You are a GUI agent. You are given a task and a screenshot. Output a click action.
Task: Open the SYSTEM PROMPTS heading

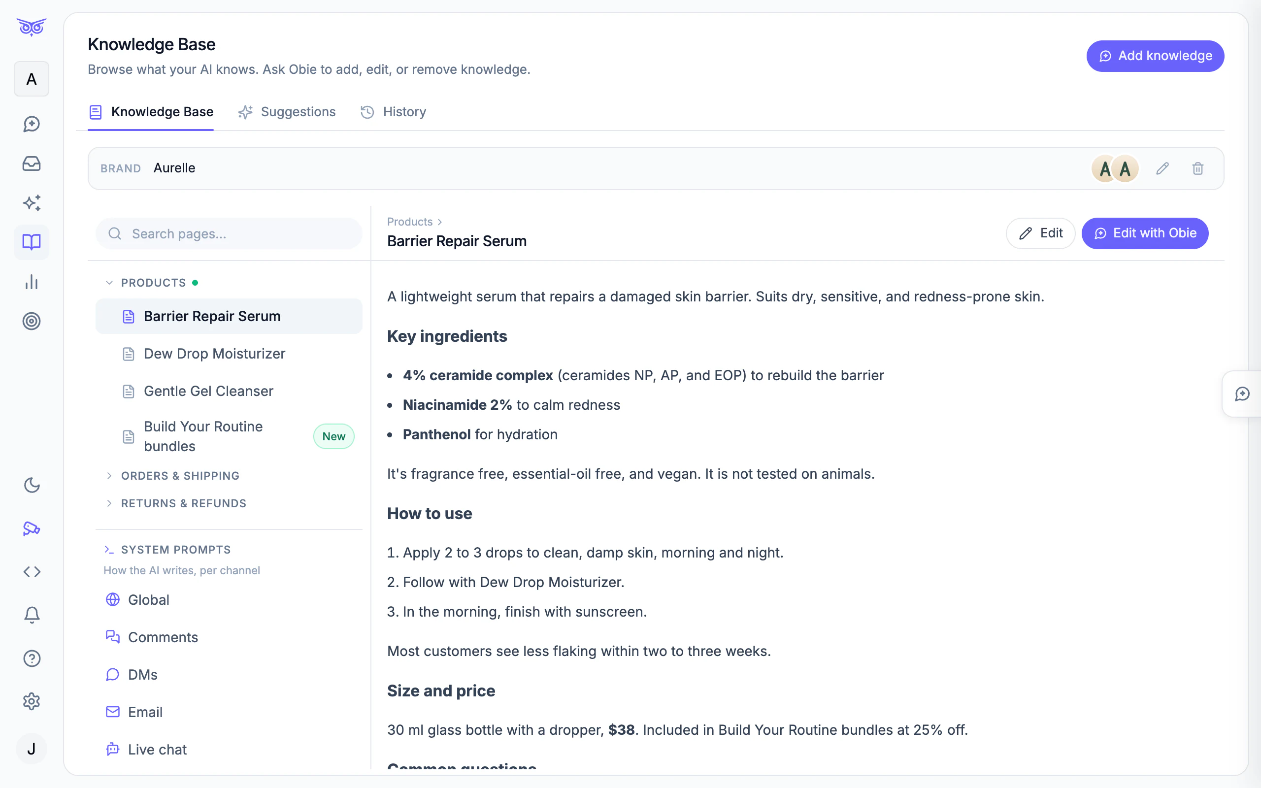[167, 550]
